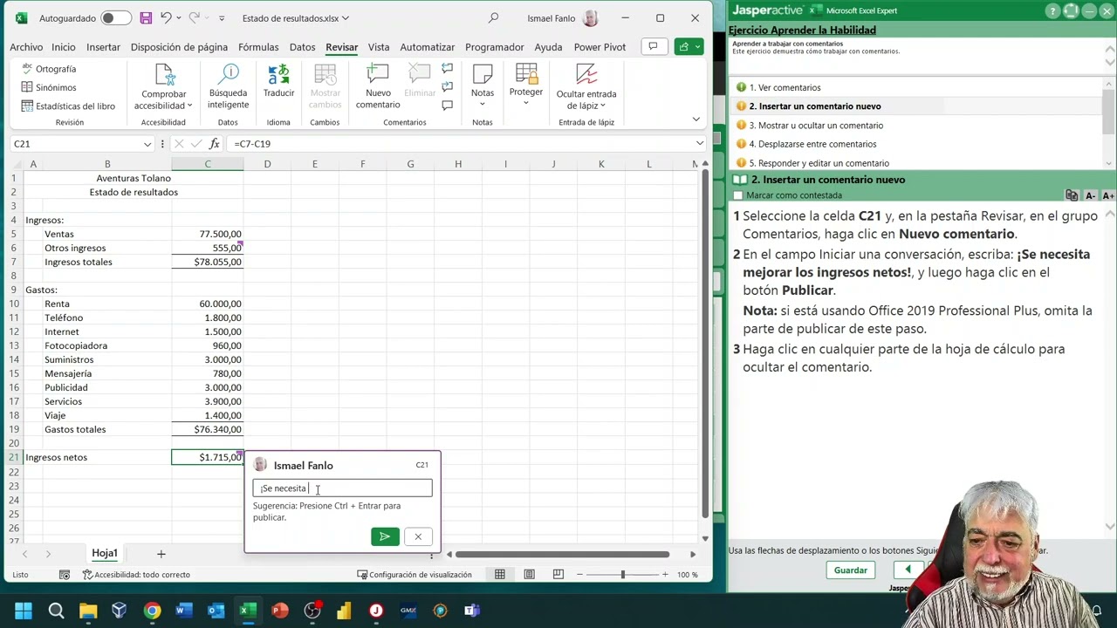The height and width of the screenshot is (628, 1117).
Task: Switch to the Inicio tab
Action: click(x=64, y=47)
